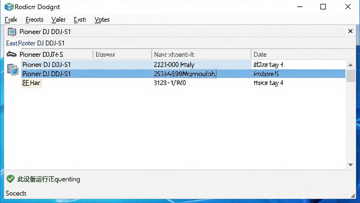Image resolution: width=360 pixels, height=203 pixels.
Task: Click the vertical scrollbar thumb
Action: pos(351,76)
